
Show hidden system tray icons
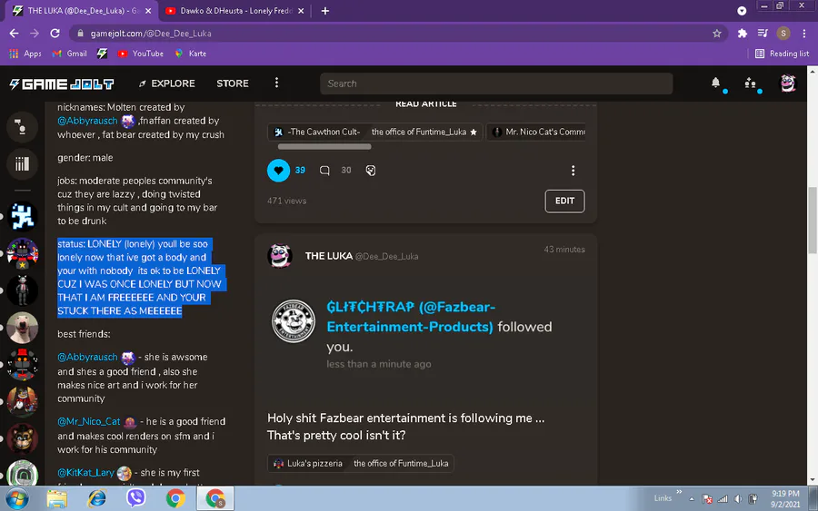692,499
